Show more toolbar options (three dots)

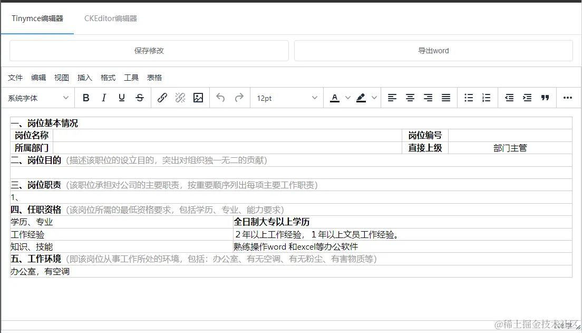pyautogui.click(x=568, y=98)
